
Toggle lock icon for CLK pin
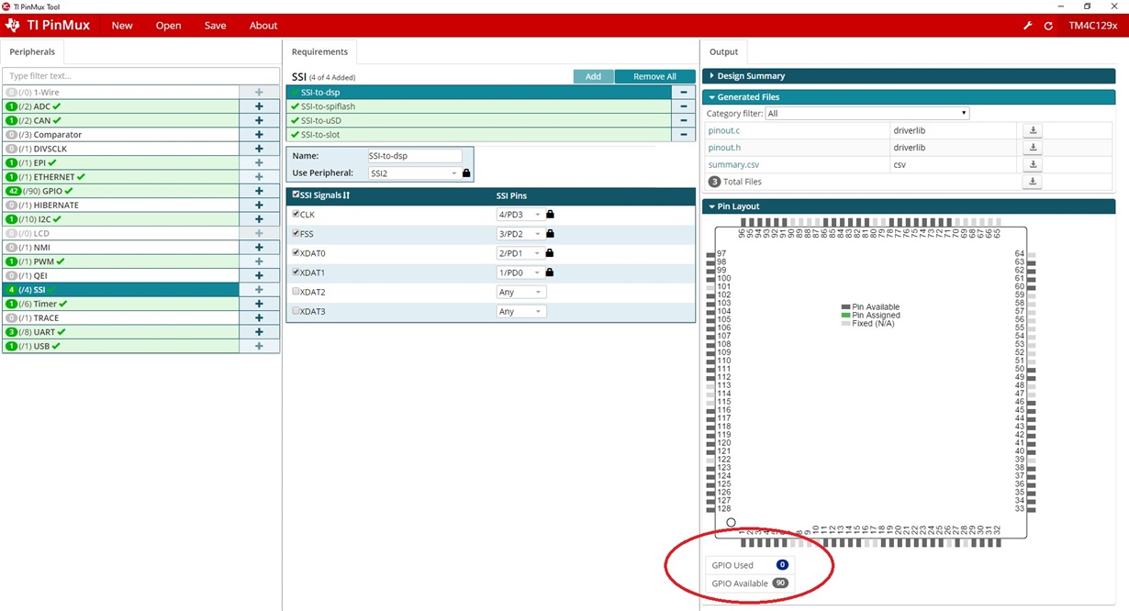(x=550, y=215)
